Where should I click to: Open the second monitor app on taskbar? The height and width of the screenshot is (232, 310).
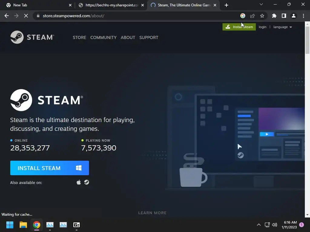coord(63,225)
